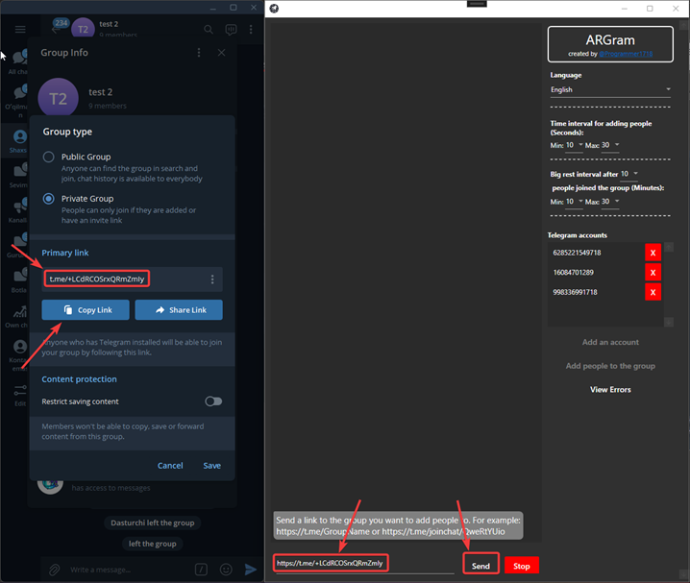Screen dimensions: 690x583
Task: Remove account 6285221549718
Action: tap(653, 253)
